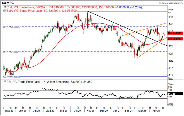184x116 pixels.
Task: Click the May 20 month label
Action: [x=9, y=111]
